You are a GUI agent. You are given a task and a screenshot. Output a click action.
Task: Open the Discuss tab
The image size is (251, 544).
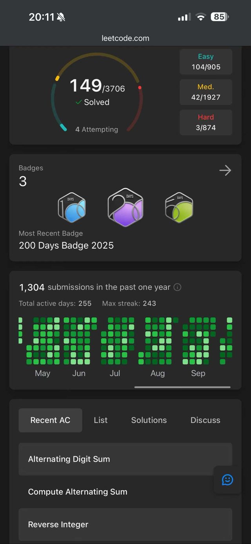point(205,420)
